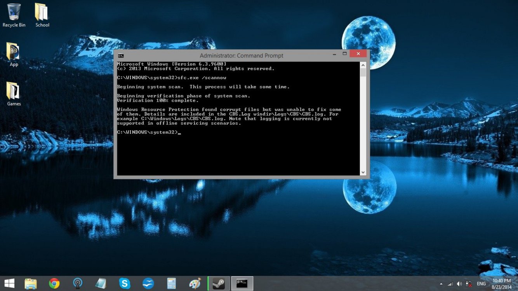Open Command Prompt window system menu icon
This screenshot has width=518, height=291.
(x=121, y=56)
